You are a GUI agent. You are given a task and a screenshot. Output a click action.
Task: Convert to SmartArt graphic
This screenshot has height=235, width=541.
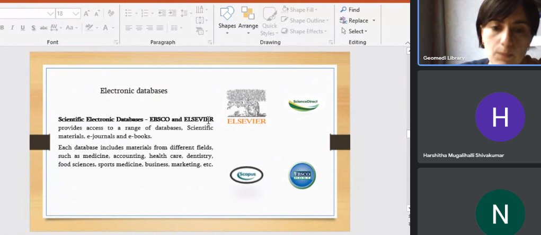pyautogui.click(x=201, y=31)
